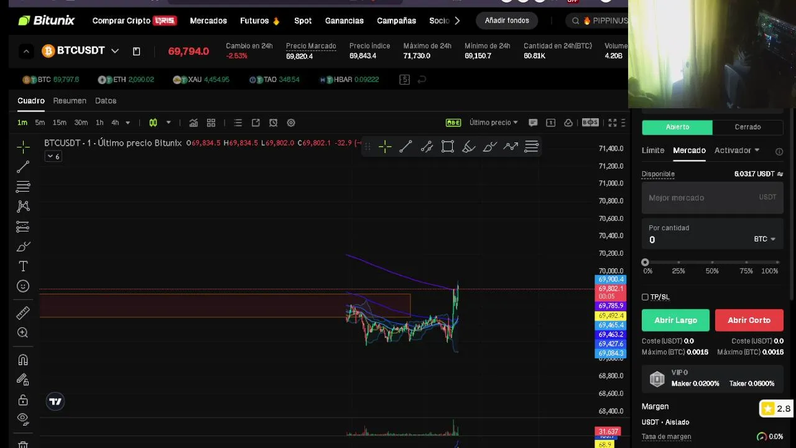Screen dimensions: 796x448
Task: Click the bookmark icon next to BTCUSDT
Action: pos(136,51)
